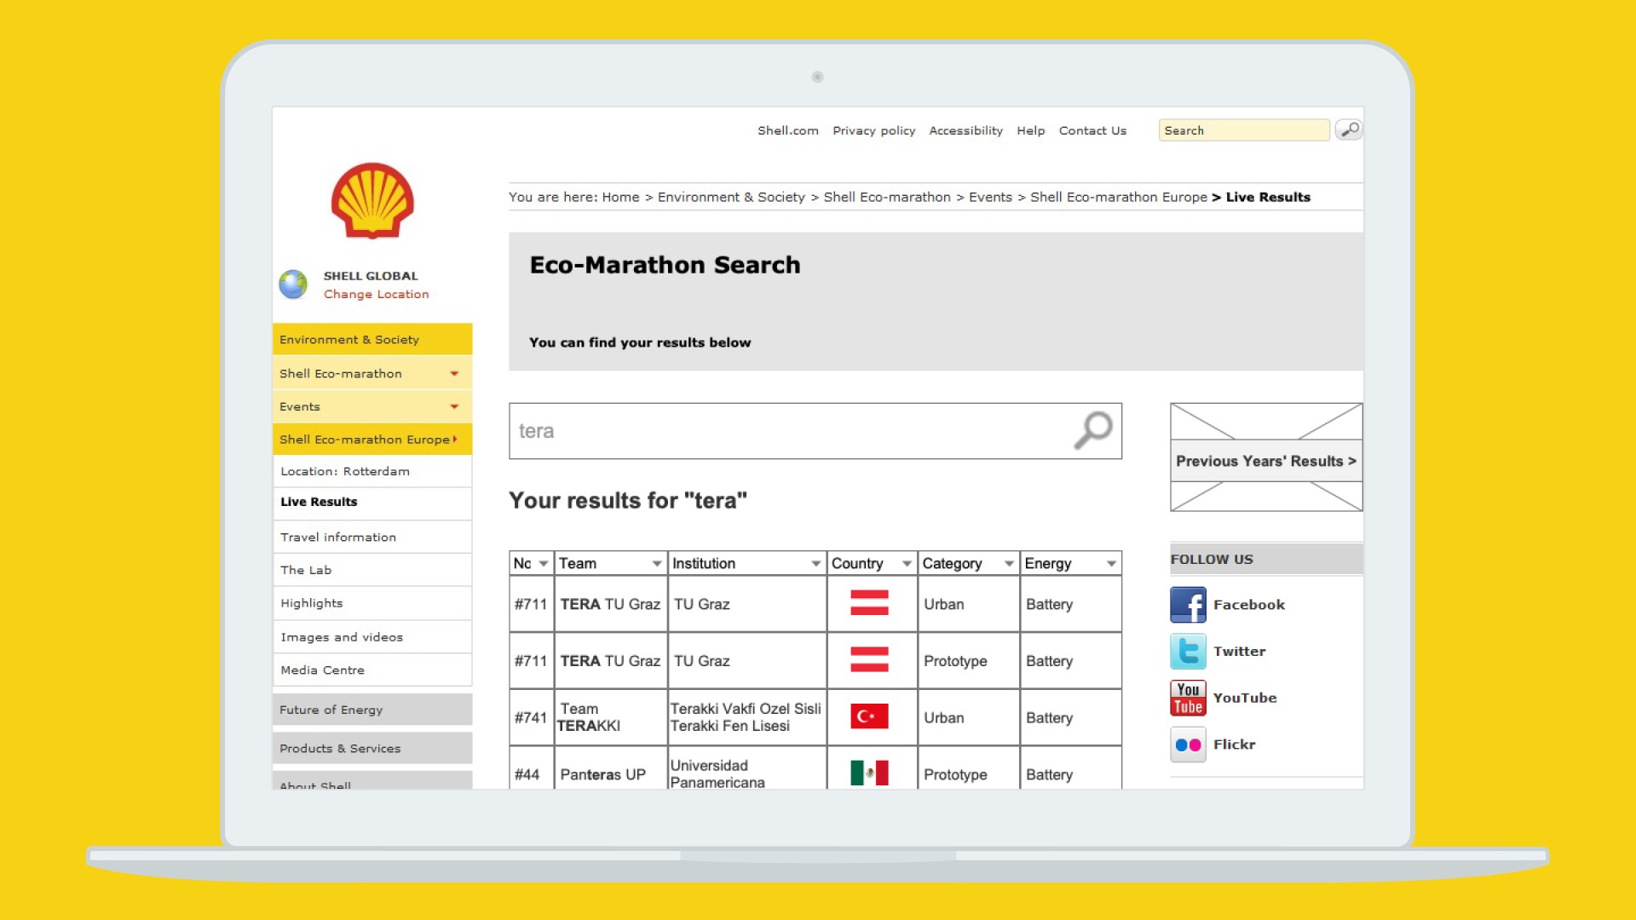Click into the top Search text field

[x=1242, y=130]
